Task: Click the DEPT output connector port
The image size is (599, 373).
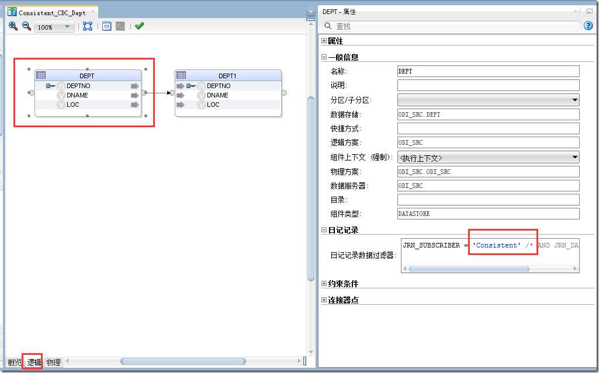Action: (x=144, y=93)
